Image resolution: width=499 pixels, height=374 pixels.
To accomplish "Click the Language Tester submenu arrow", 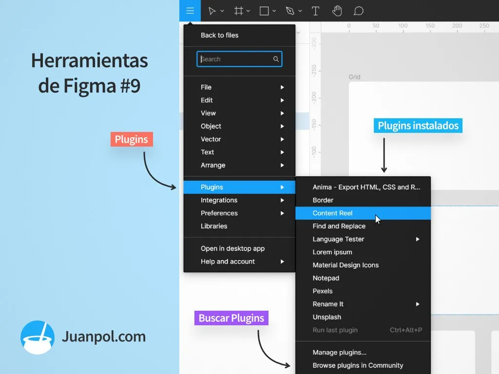I will 418,239.
